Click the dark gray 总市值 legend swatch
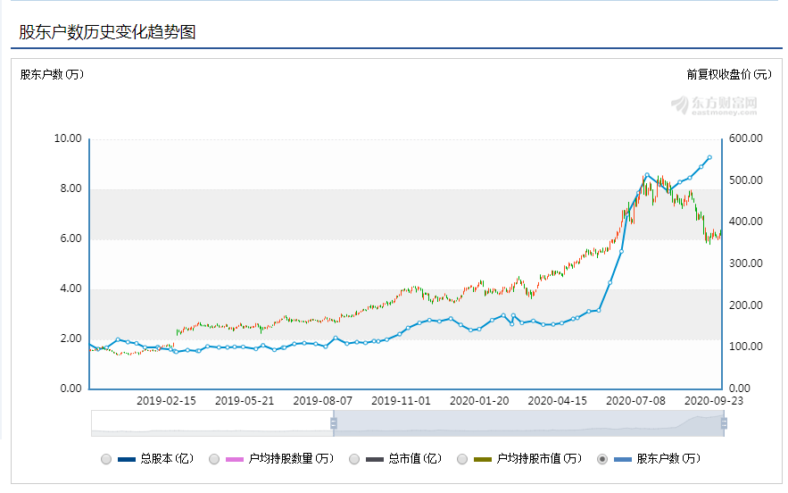 click(376, 459)
